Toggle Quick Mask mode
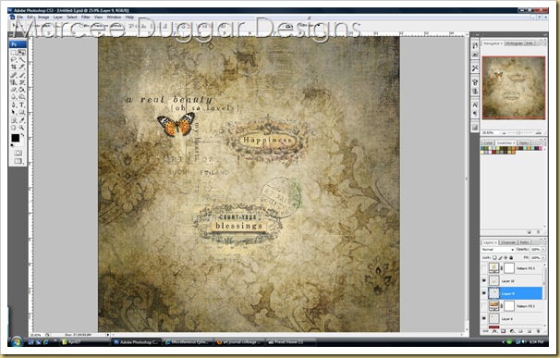 click(x=18, y=153)
